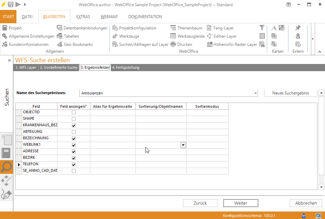
Task: Switch to the EXTRAS ribbon tab
Action: 83,17
